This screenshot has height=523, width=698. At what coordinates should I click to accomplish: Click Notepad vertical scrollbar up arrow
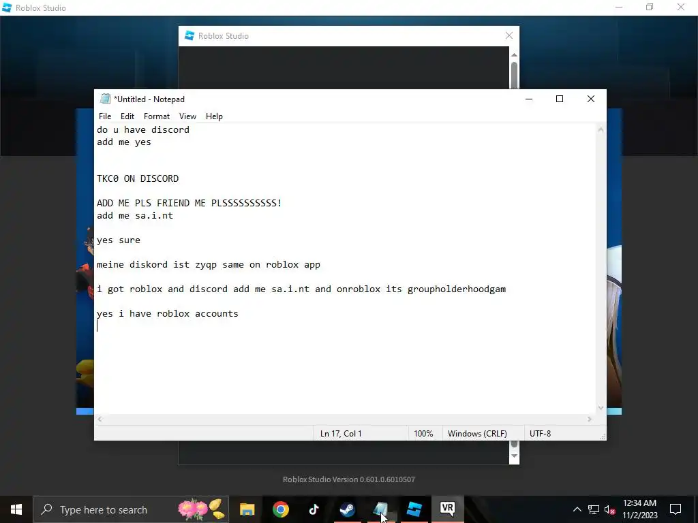601,130
